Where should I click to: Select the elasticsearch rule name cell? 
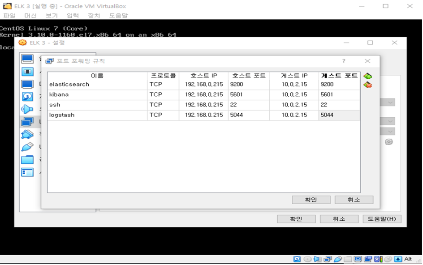(x=97, y=85)
